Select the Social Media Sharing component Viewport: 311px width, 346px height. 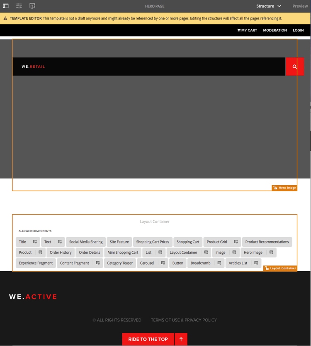tap(86, 242)
